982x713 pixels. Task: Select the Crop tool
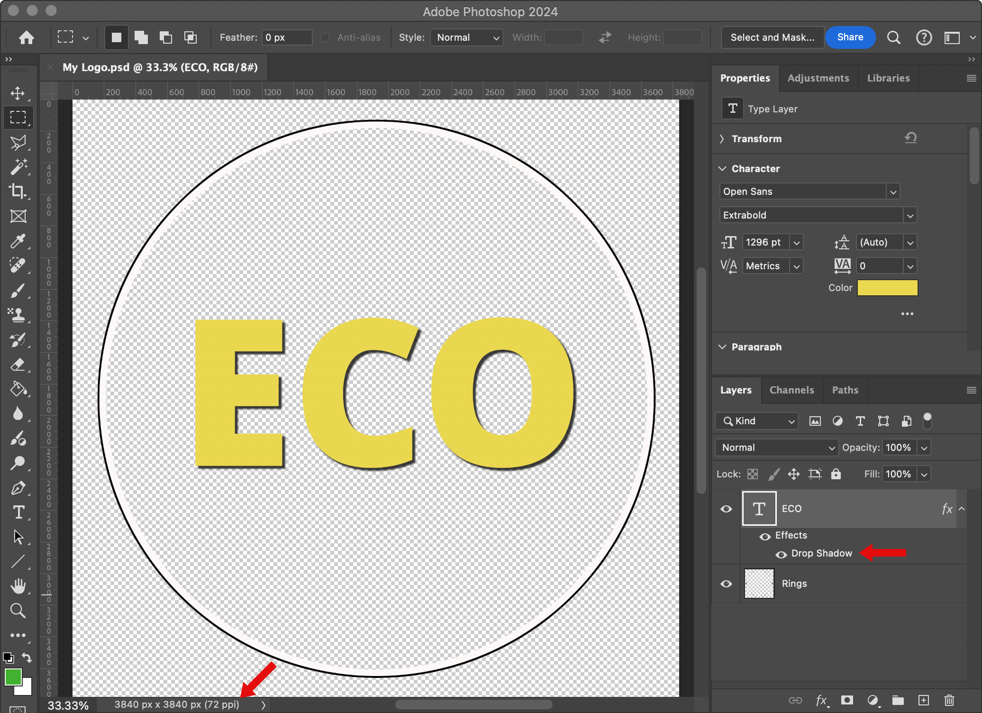(x=18, y=191)
